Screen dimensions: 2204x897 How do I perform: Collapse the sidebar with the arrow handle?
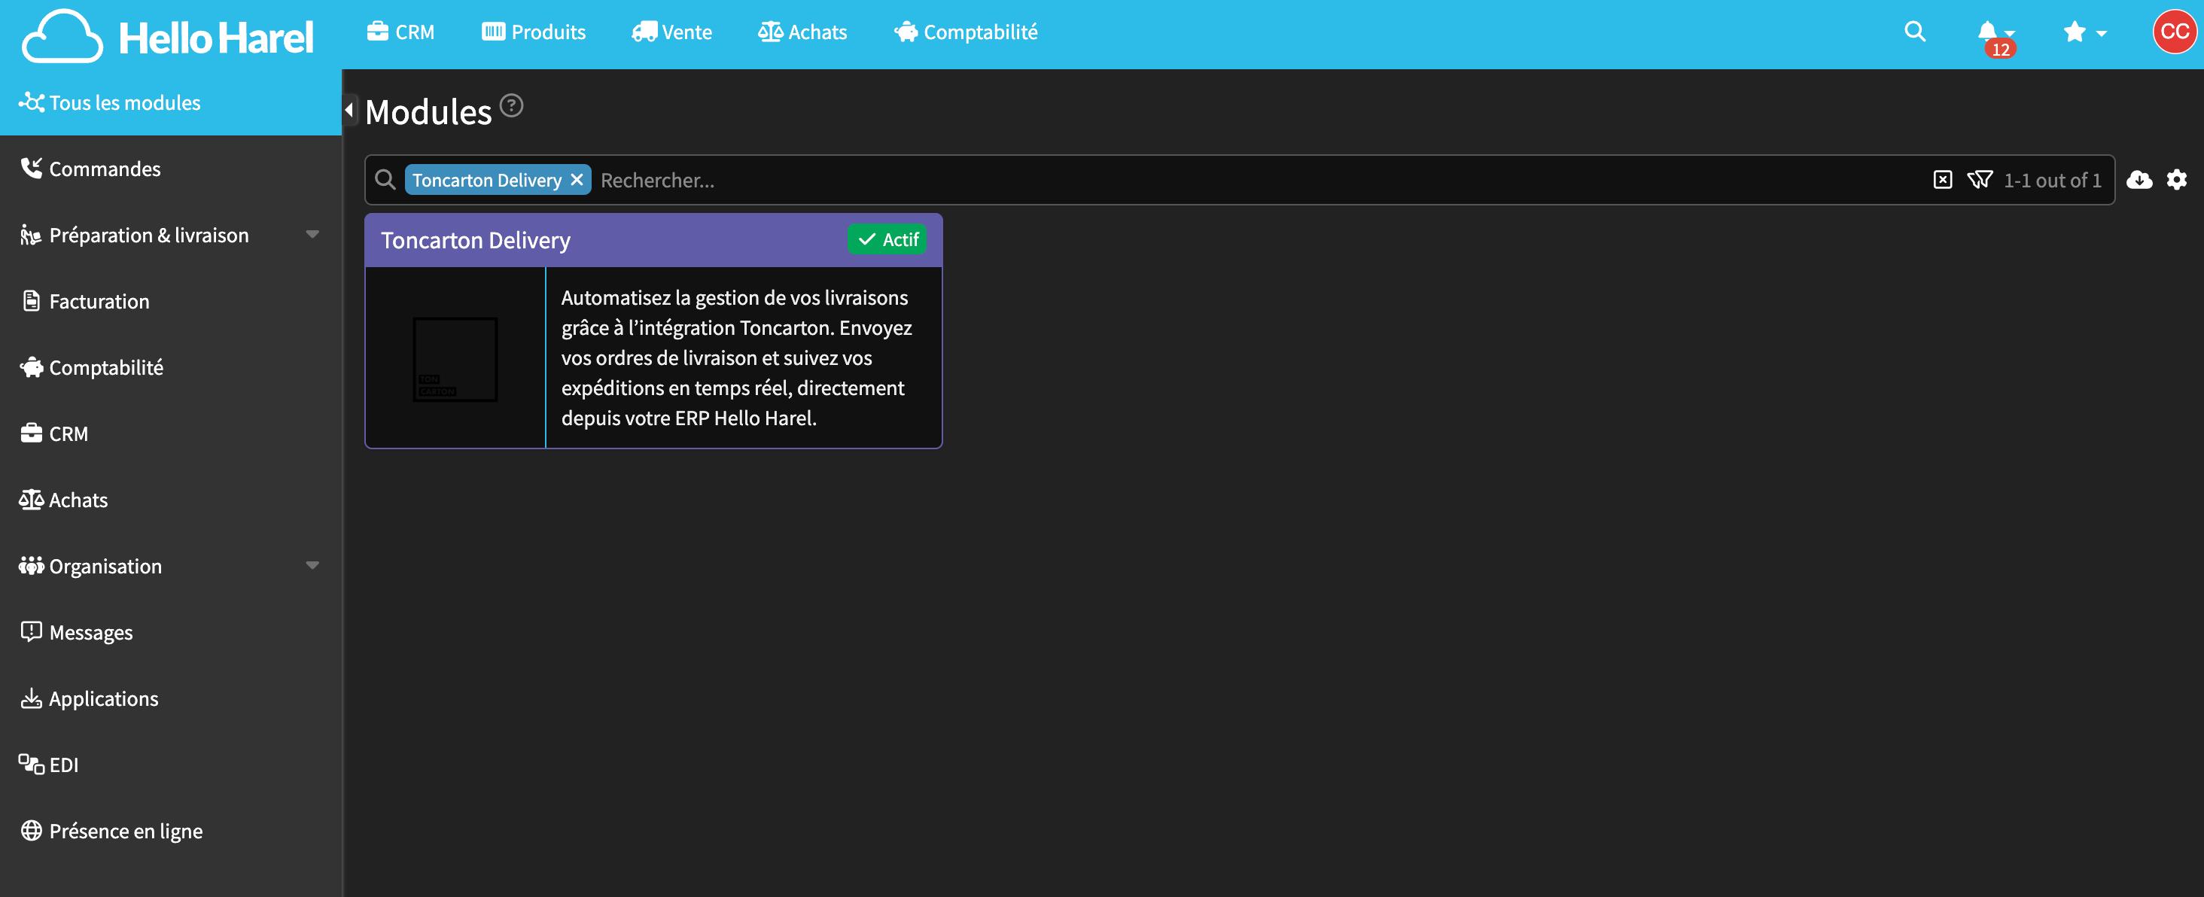[x=349, y=109]
